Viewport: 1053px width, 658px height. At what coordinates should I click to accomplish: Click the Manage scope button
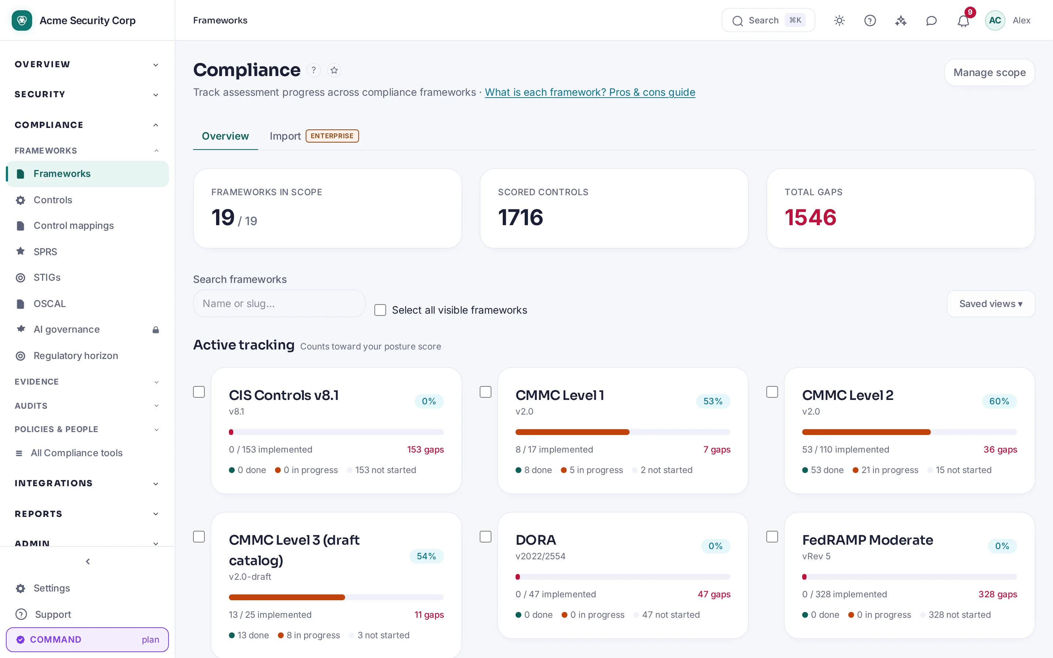point(989,72)
